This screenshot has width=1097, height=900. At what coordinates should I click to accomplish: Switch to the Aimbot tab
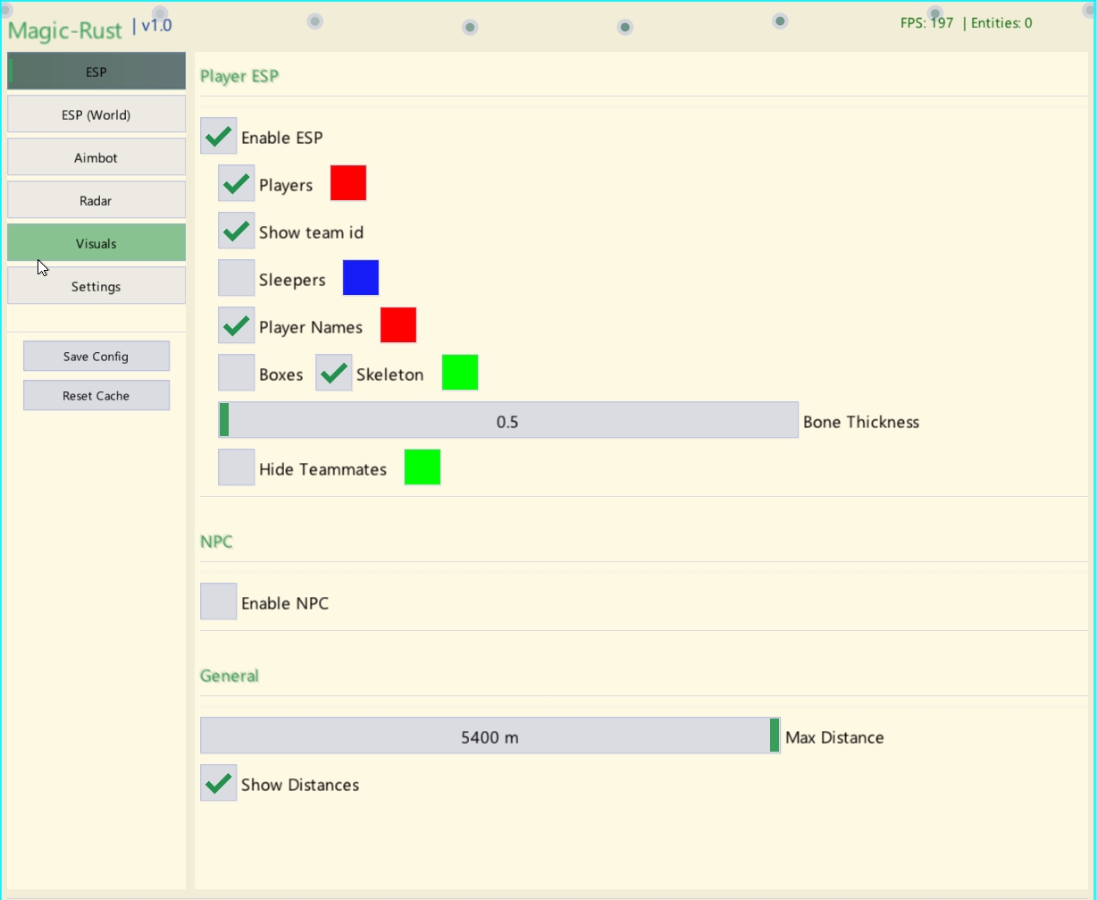coord(96,157)
